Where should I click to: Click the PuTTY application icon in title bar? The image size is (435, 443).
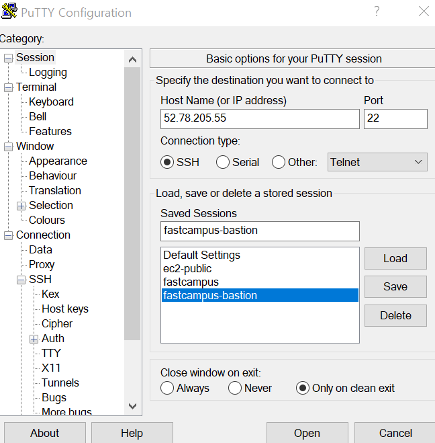[9, 11]
